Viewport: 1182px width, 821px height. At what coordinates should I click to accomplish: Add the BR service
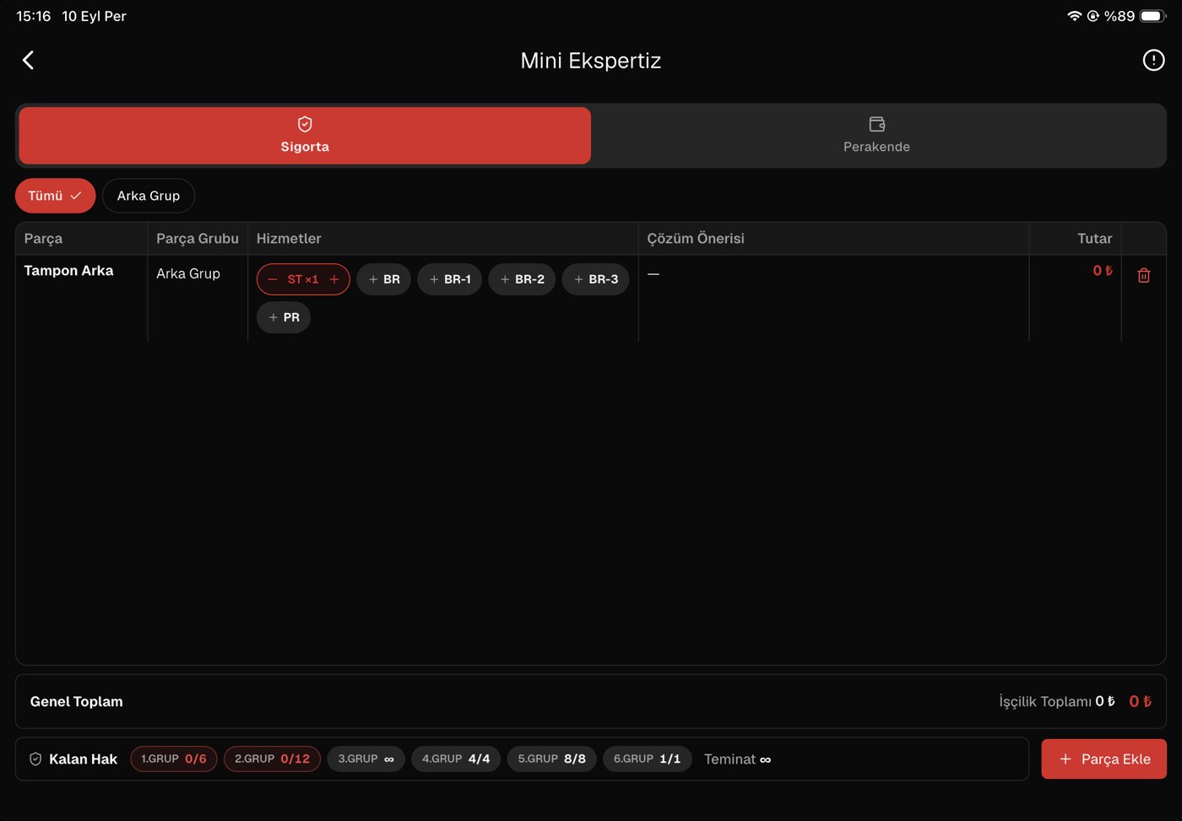[384, 279]
